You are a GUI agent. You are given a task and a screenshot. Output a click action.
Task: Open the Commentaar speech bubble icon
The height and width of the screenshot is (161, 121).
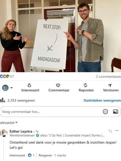coord(58,85)
